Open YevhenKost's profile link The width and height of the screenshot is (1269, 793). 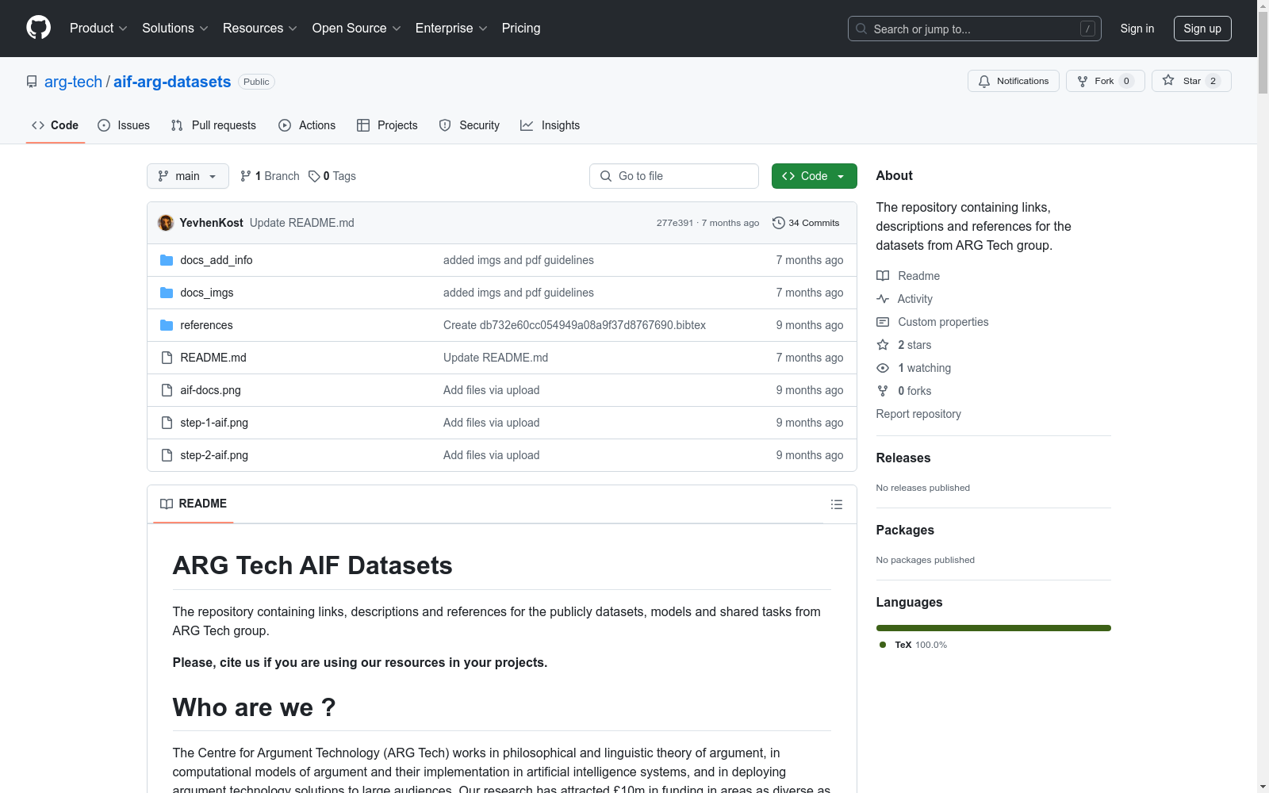pyautogui.click(x=212, y=223)
